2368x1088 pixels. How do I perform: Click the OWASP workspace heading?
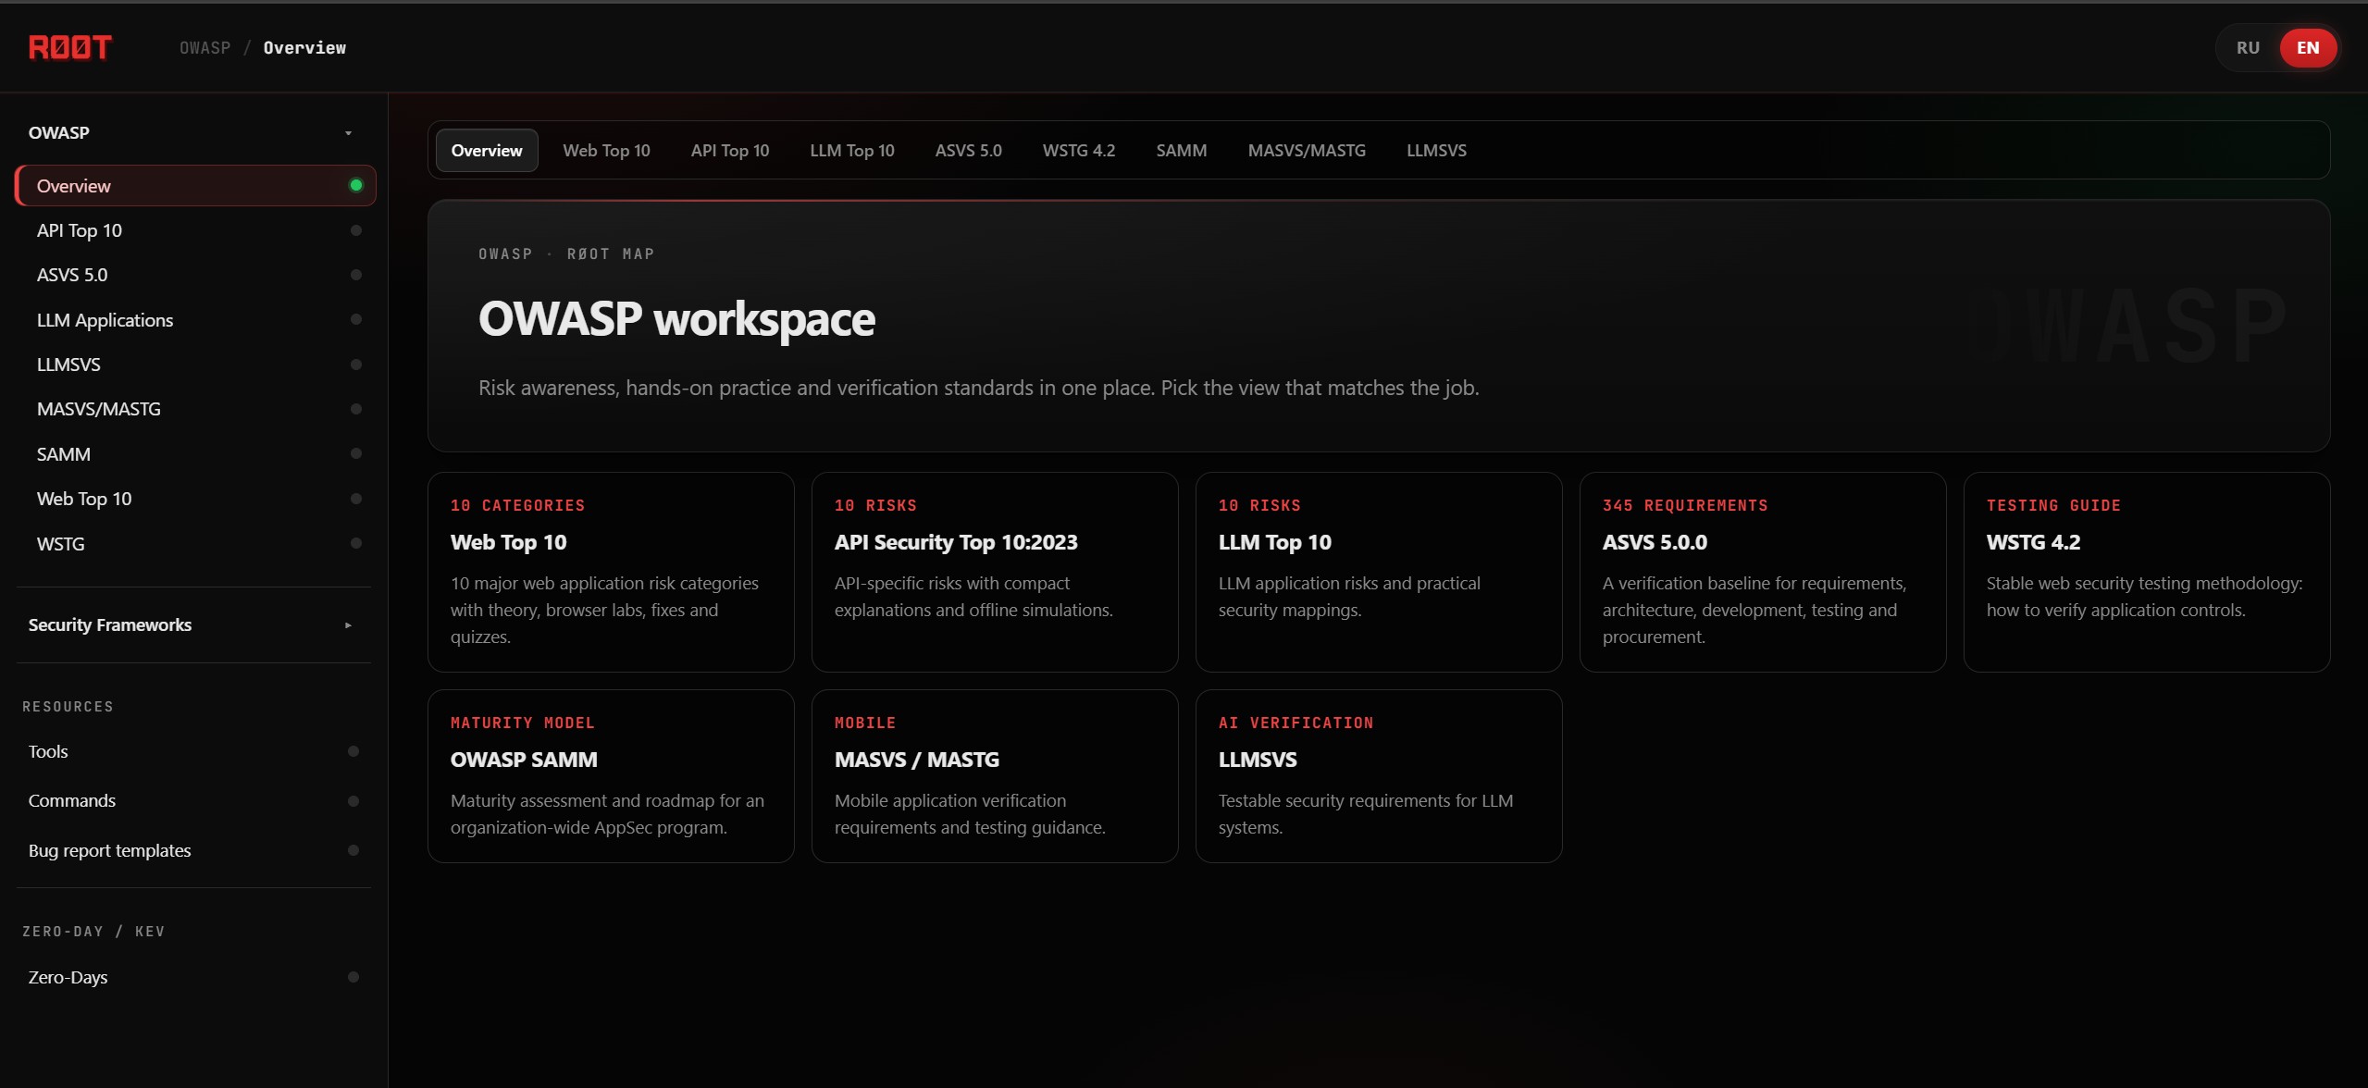(676, 319)
